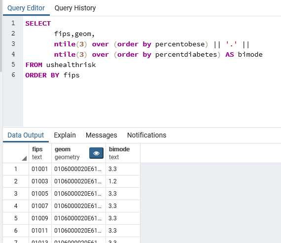Select result row number 6

click(16, 231)
